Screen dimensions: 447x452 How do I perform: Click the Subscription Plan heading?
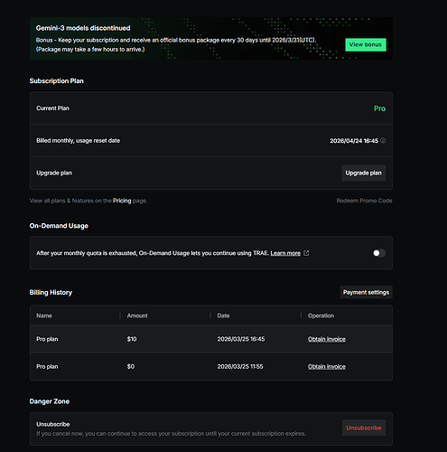(x=57, y=80)
